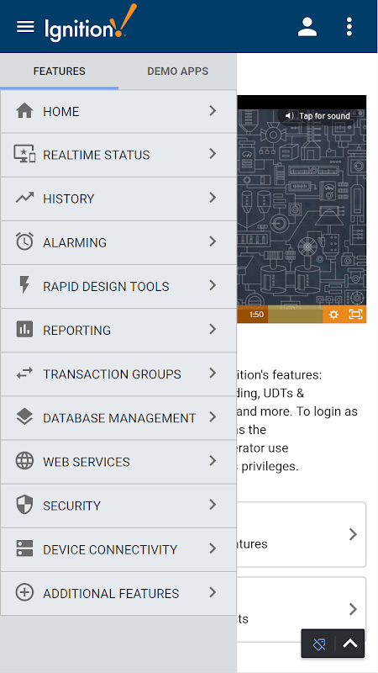The height and width of the screenshot is (673, 378).
Task: Click the Alarming clock icon
Action: (24, 241)
